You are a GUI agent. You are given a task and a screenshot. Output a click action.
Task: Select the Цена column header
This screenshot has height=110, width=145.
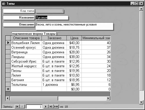coord(74,38)
